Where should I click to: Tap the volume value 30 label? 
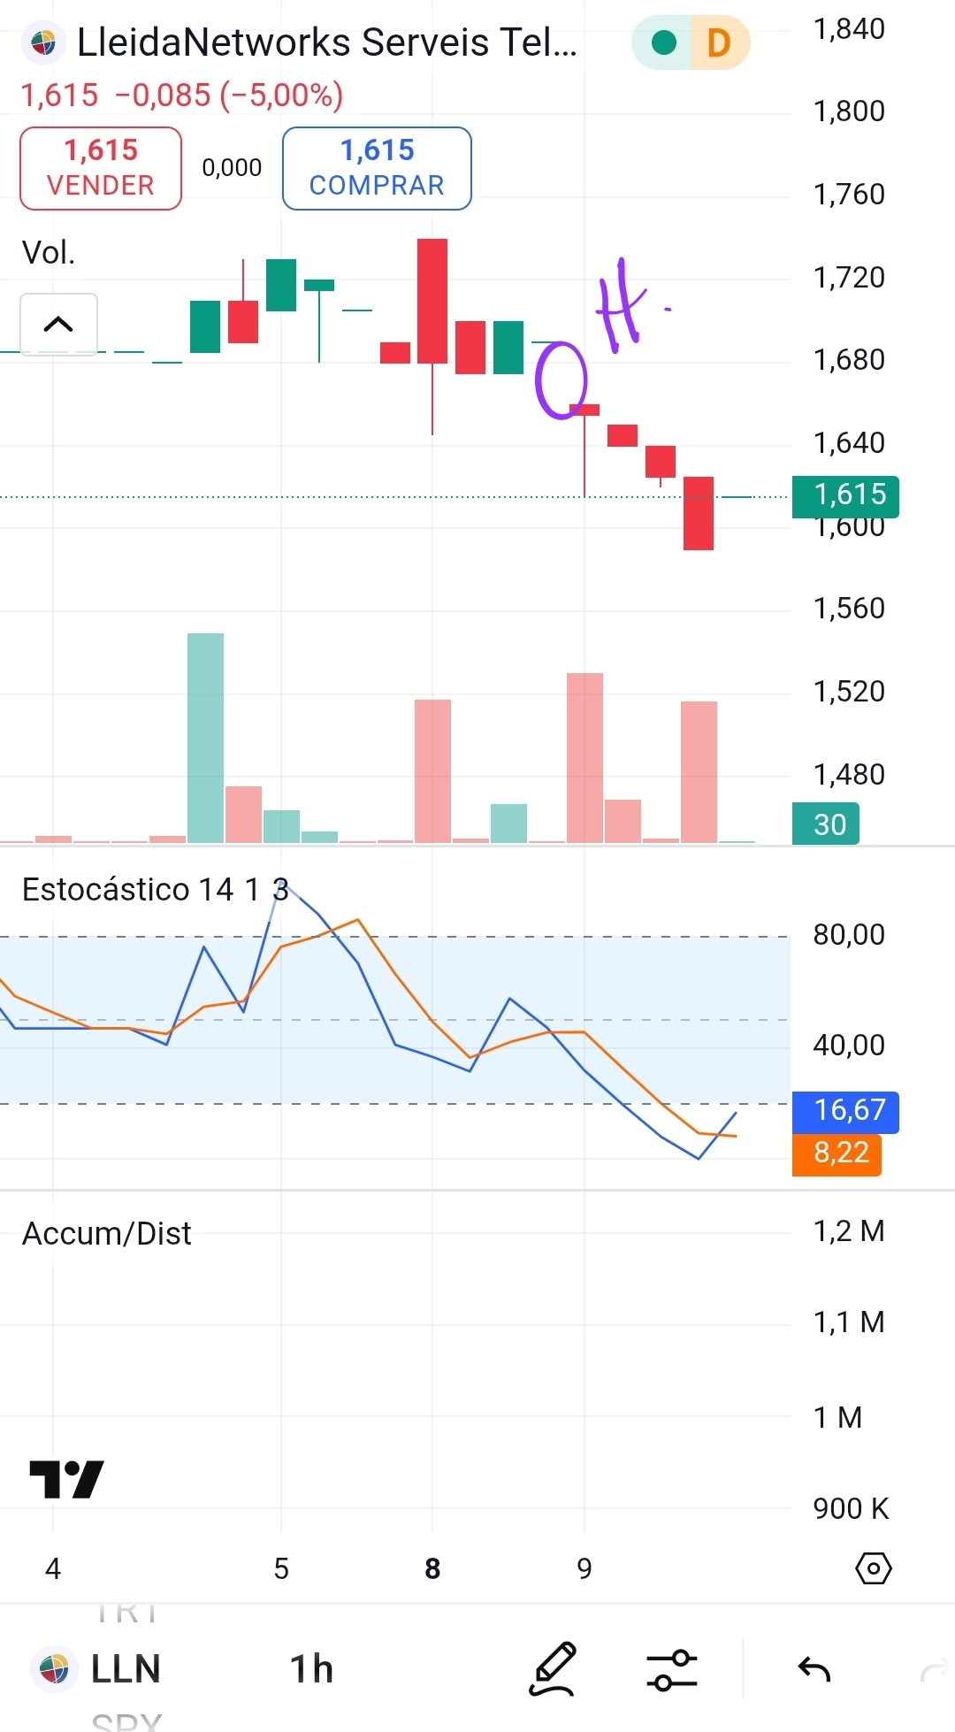[826, 824]
